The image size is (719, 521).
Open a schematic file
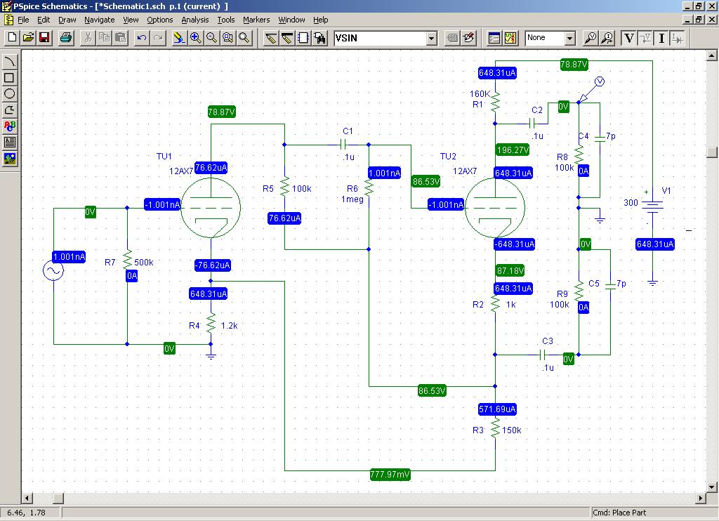click(x=28, y=38)
